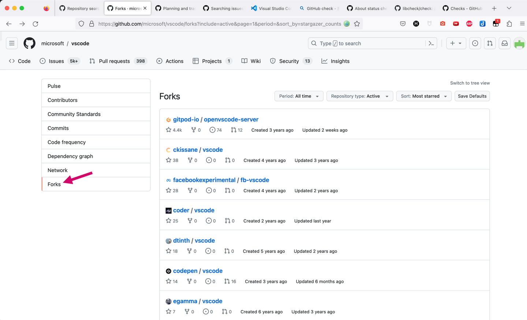Close the Forks browser tab
This screenshot has width=527, height=320.
click(145, 8)
